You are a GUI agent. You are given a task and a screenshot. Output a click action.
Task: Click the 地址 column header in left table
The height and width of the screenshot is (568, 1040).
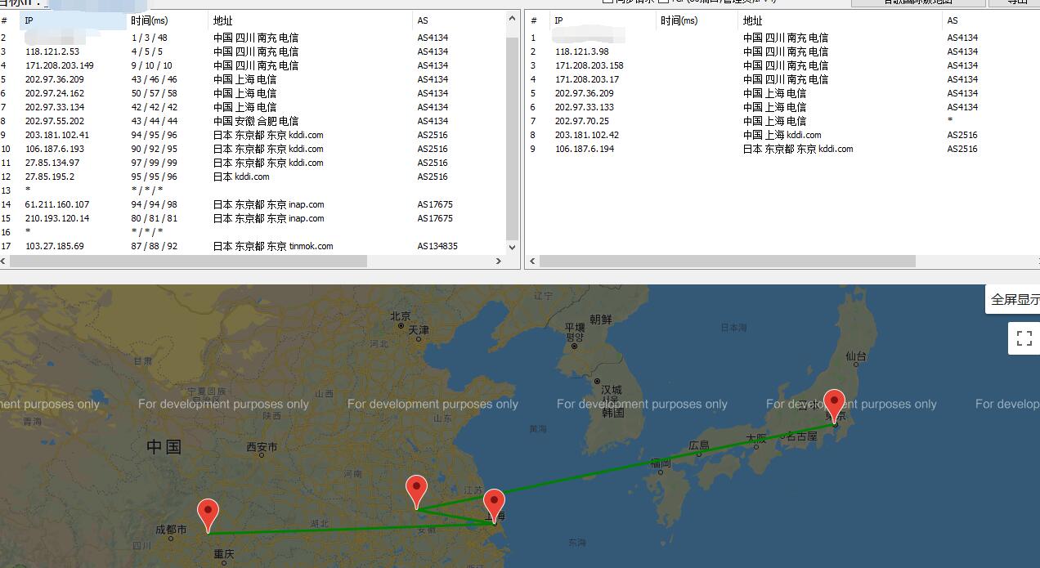click(x=222, y=20)
